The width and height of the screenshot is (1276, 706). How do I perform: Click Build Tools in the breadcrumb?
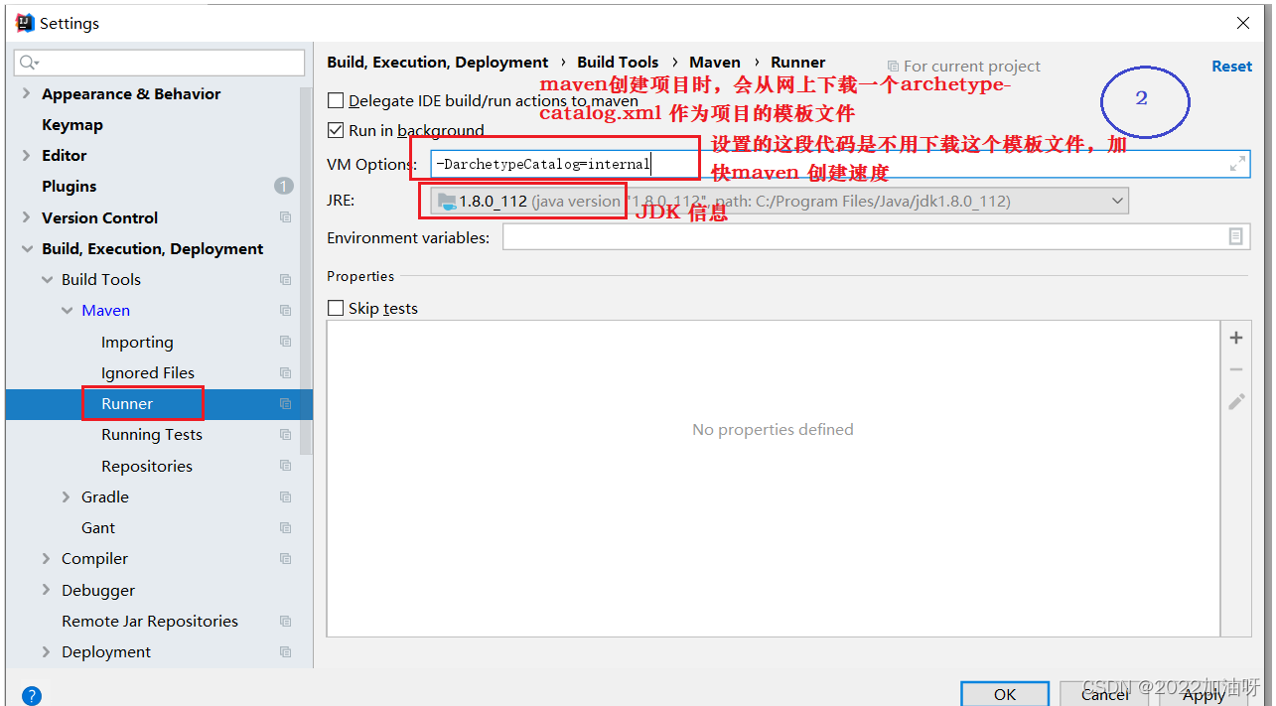point(618,62)
